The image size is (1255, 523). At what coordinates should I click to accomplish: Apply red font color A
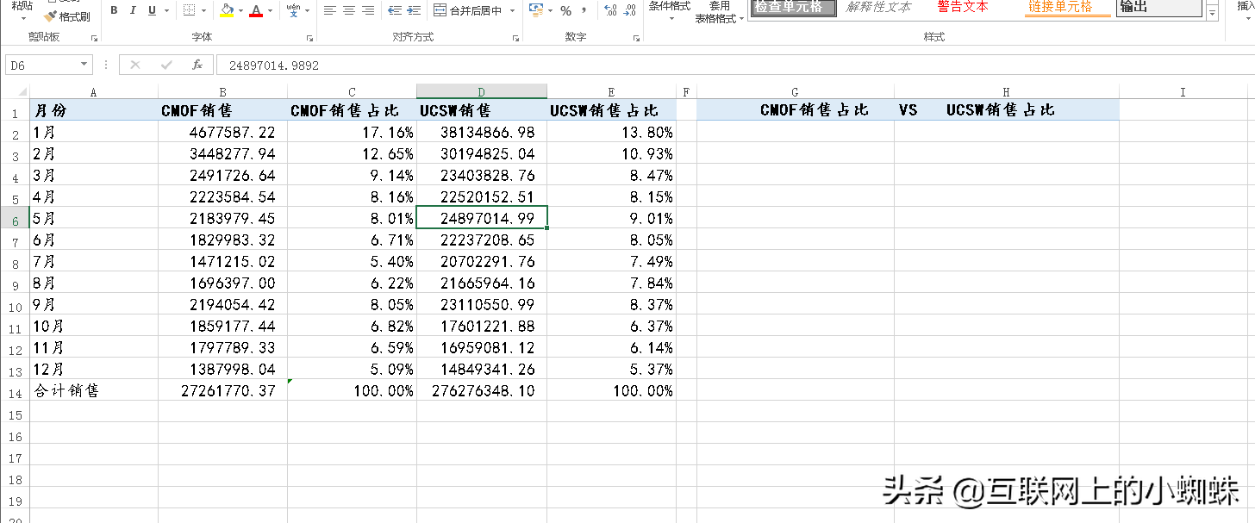pyautogui.click(x=256, y=10)
